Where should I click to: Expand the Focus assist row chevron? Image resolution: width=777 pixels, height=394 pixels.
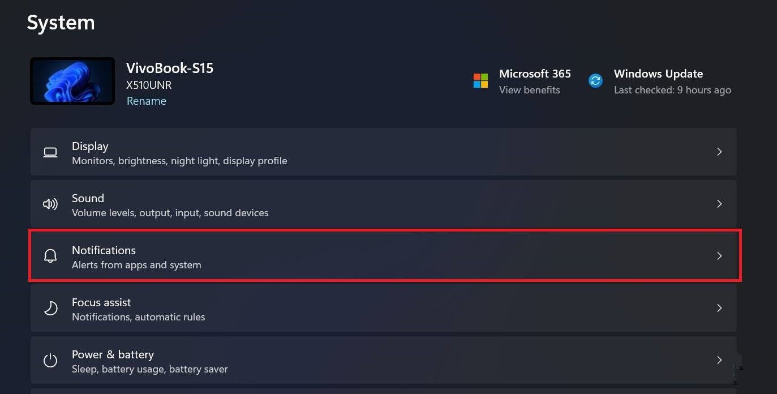719,308
